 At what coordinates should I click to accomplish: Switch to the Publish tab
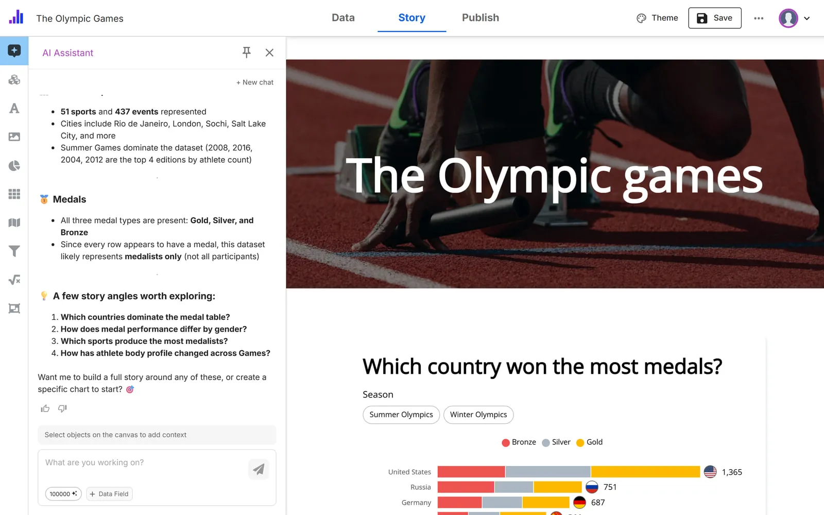coord(480,18)
